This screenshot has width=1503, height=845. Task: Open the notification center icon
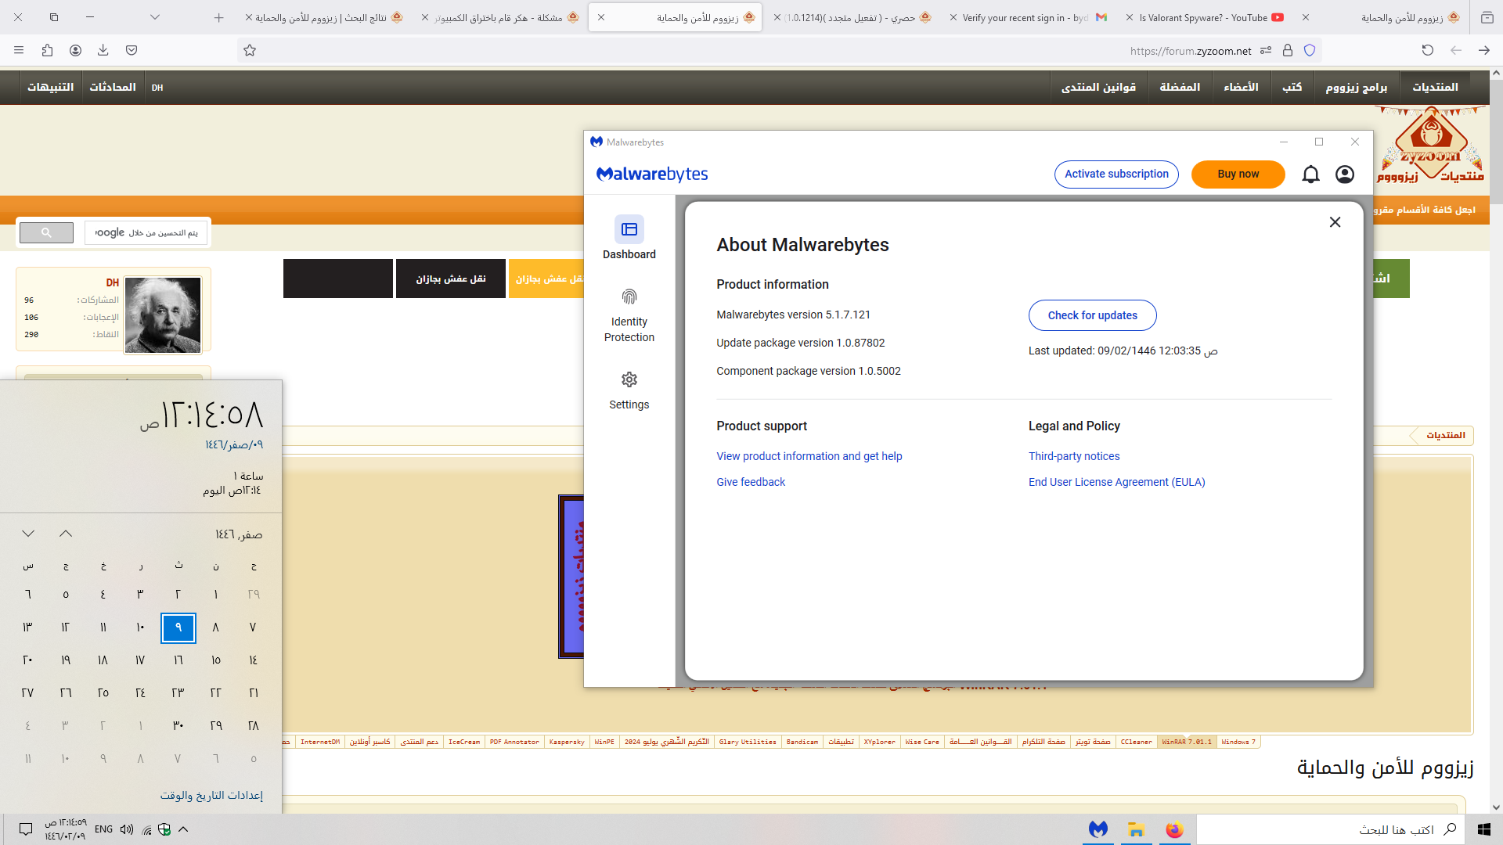[x=25, y=829]
